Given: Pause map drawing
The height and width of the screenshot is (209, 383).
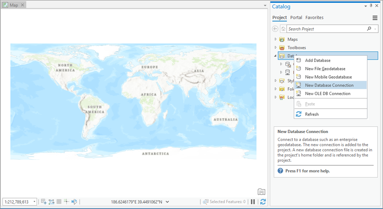Looking at the screenshot, I should pyautogui.click(x=253, y=202).
